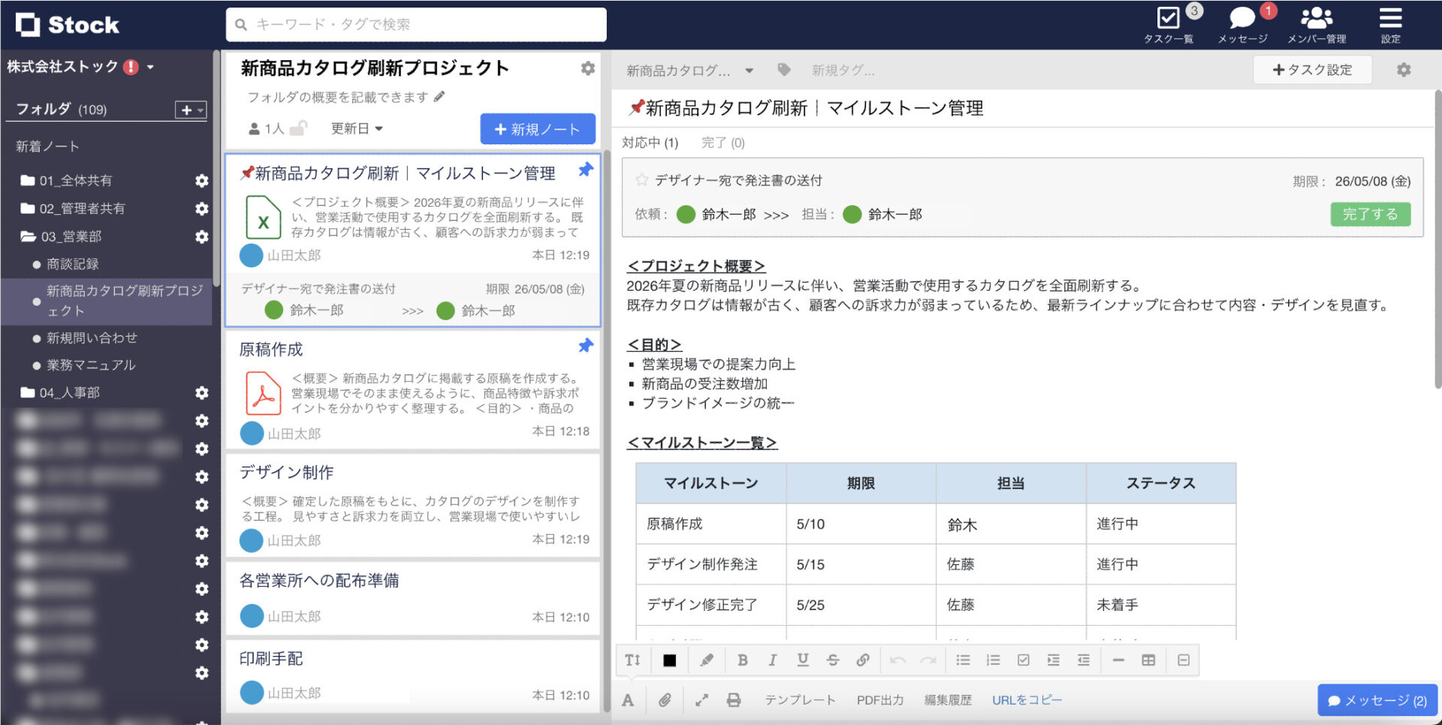Toggle italic formatting
Screen dimensions: 1442x725
(x=772, y=660)
